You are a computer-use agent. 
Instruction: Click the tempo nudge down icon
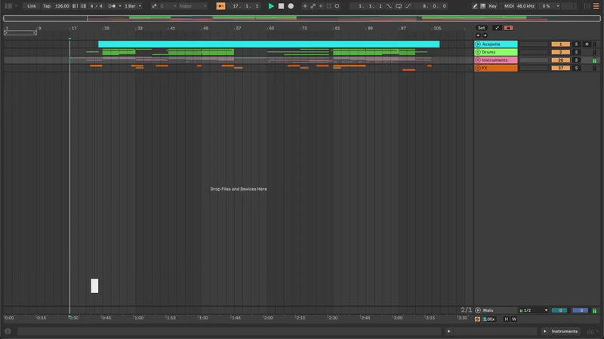75,6
